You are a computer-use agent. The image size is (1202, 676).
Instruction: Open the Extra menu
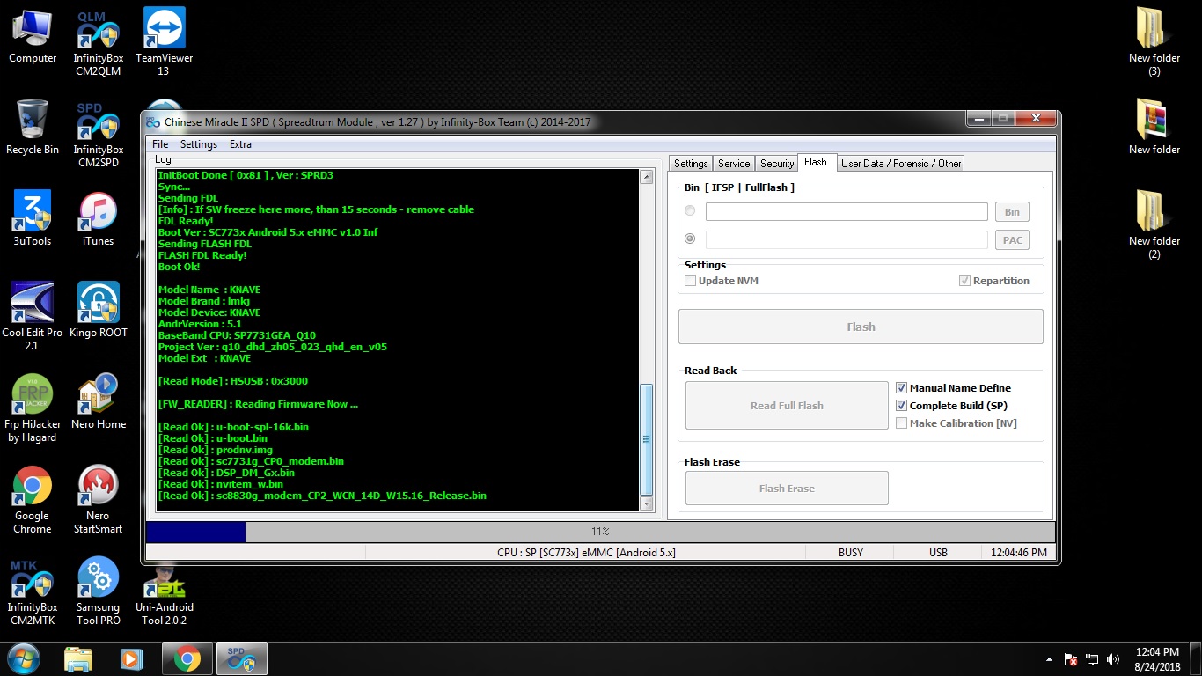click(x=240, y=144)
